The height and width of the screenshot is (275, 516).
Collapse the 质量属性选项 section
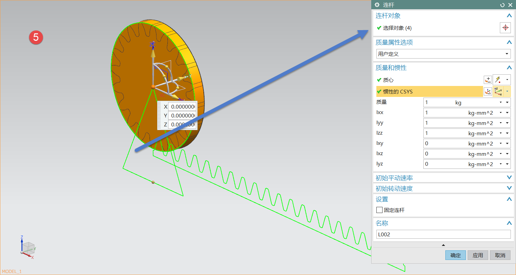coord(509,42)
